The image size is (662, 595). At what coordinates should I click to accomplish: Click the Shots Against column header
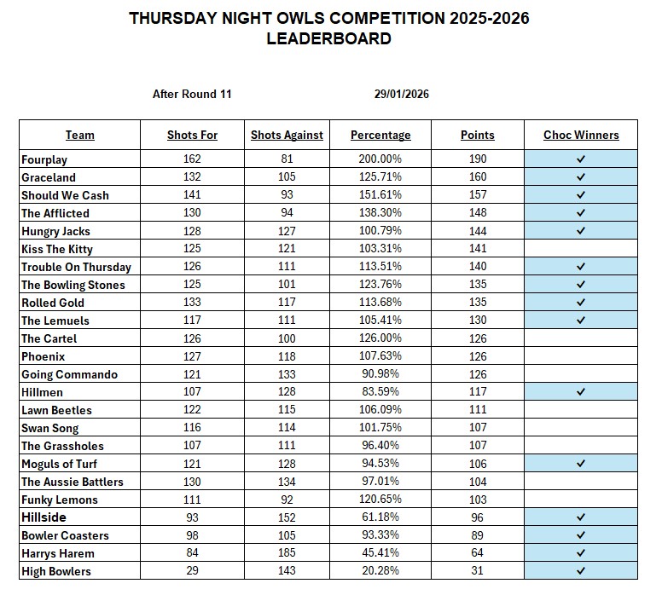pos(287,135)
